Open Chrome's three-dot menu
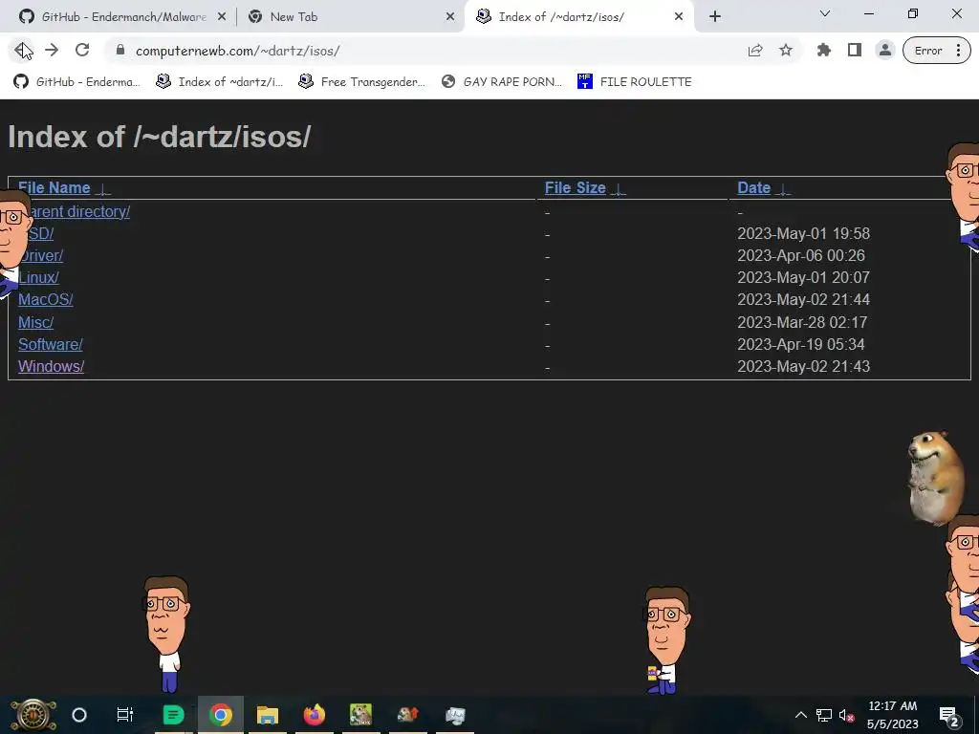The width and height of the screenshot is (979, 734). (x=958, y=51)
